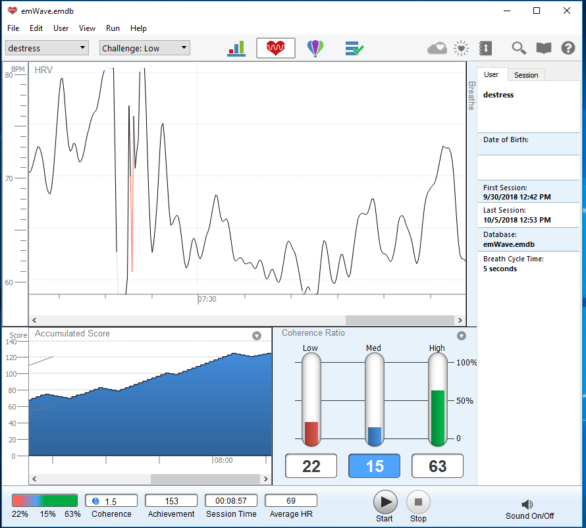
Task: Click the HRV chart scrollbar thumb
Action: [x=400, y=320]
